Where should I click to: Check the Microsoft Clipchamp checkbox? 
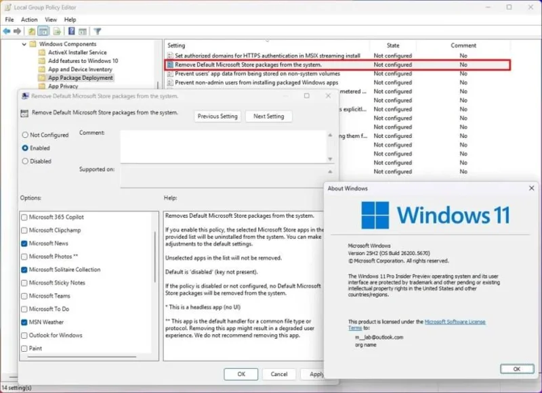[24, 231]
